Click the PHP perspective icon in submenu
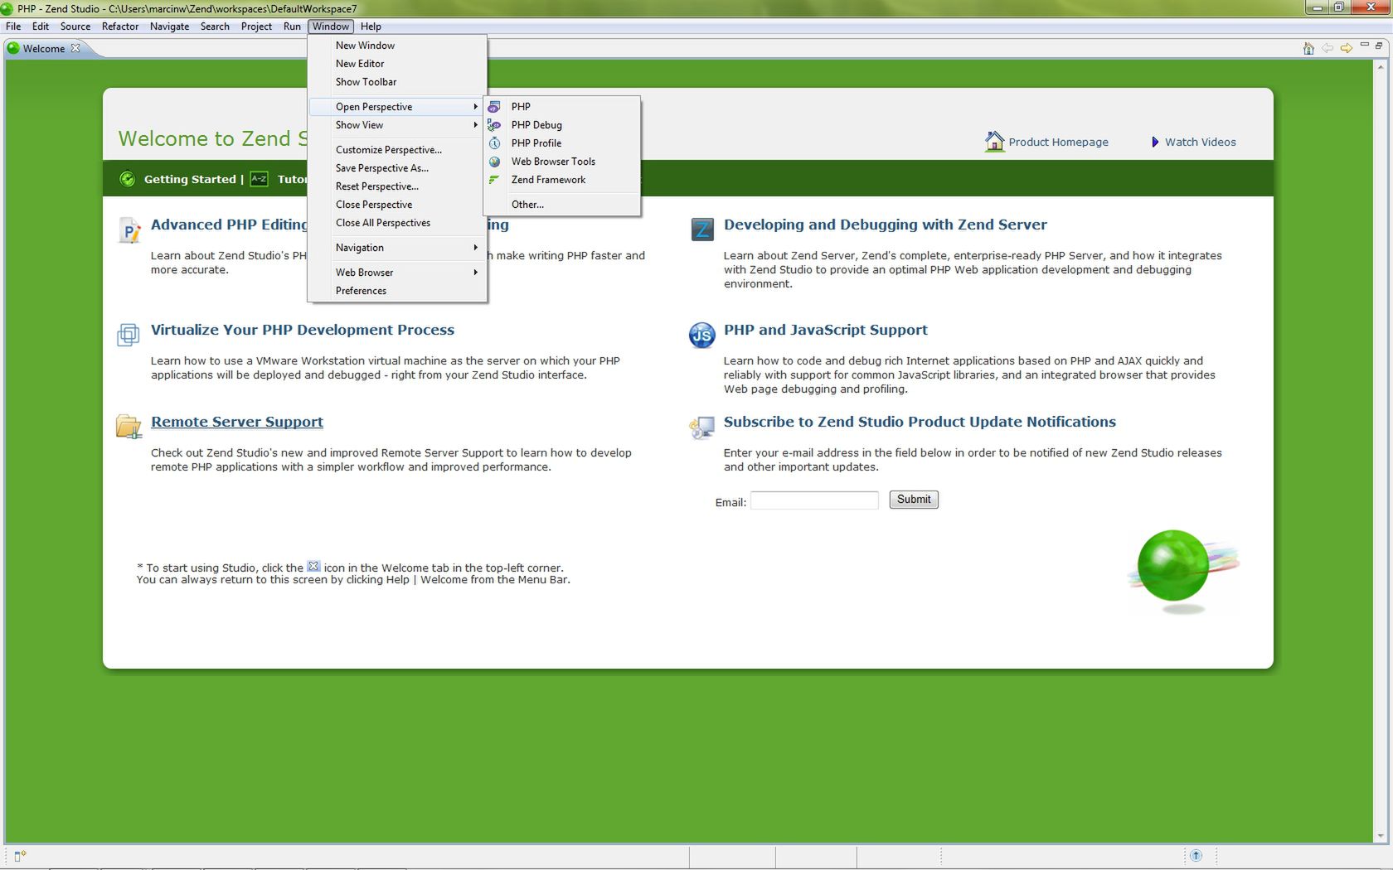 point(494,107)
